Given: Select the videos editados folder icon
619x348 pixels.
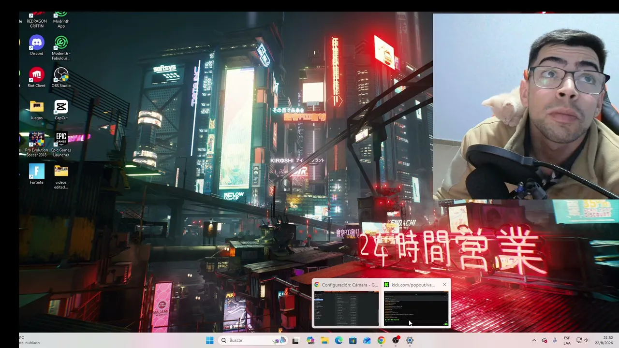Looking at the screenshot, I should point(61,176).
